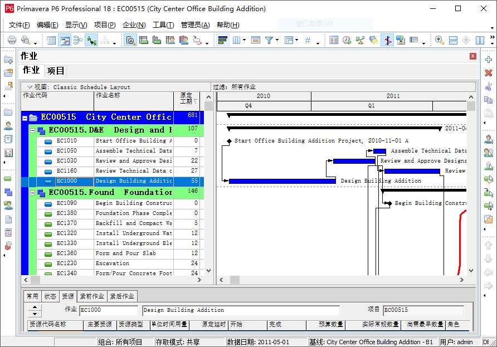Show the Activity Network view icon

pyautogui.click(x=77, y=40)
